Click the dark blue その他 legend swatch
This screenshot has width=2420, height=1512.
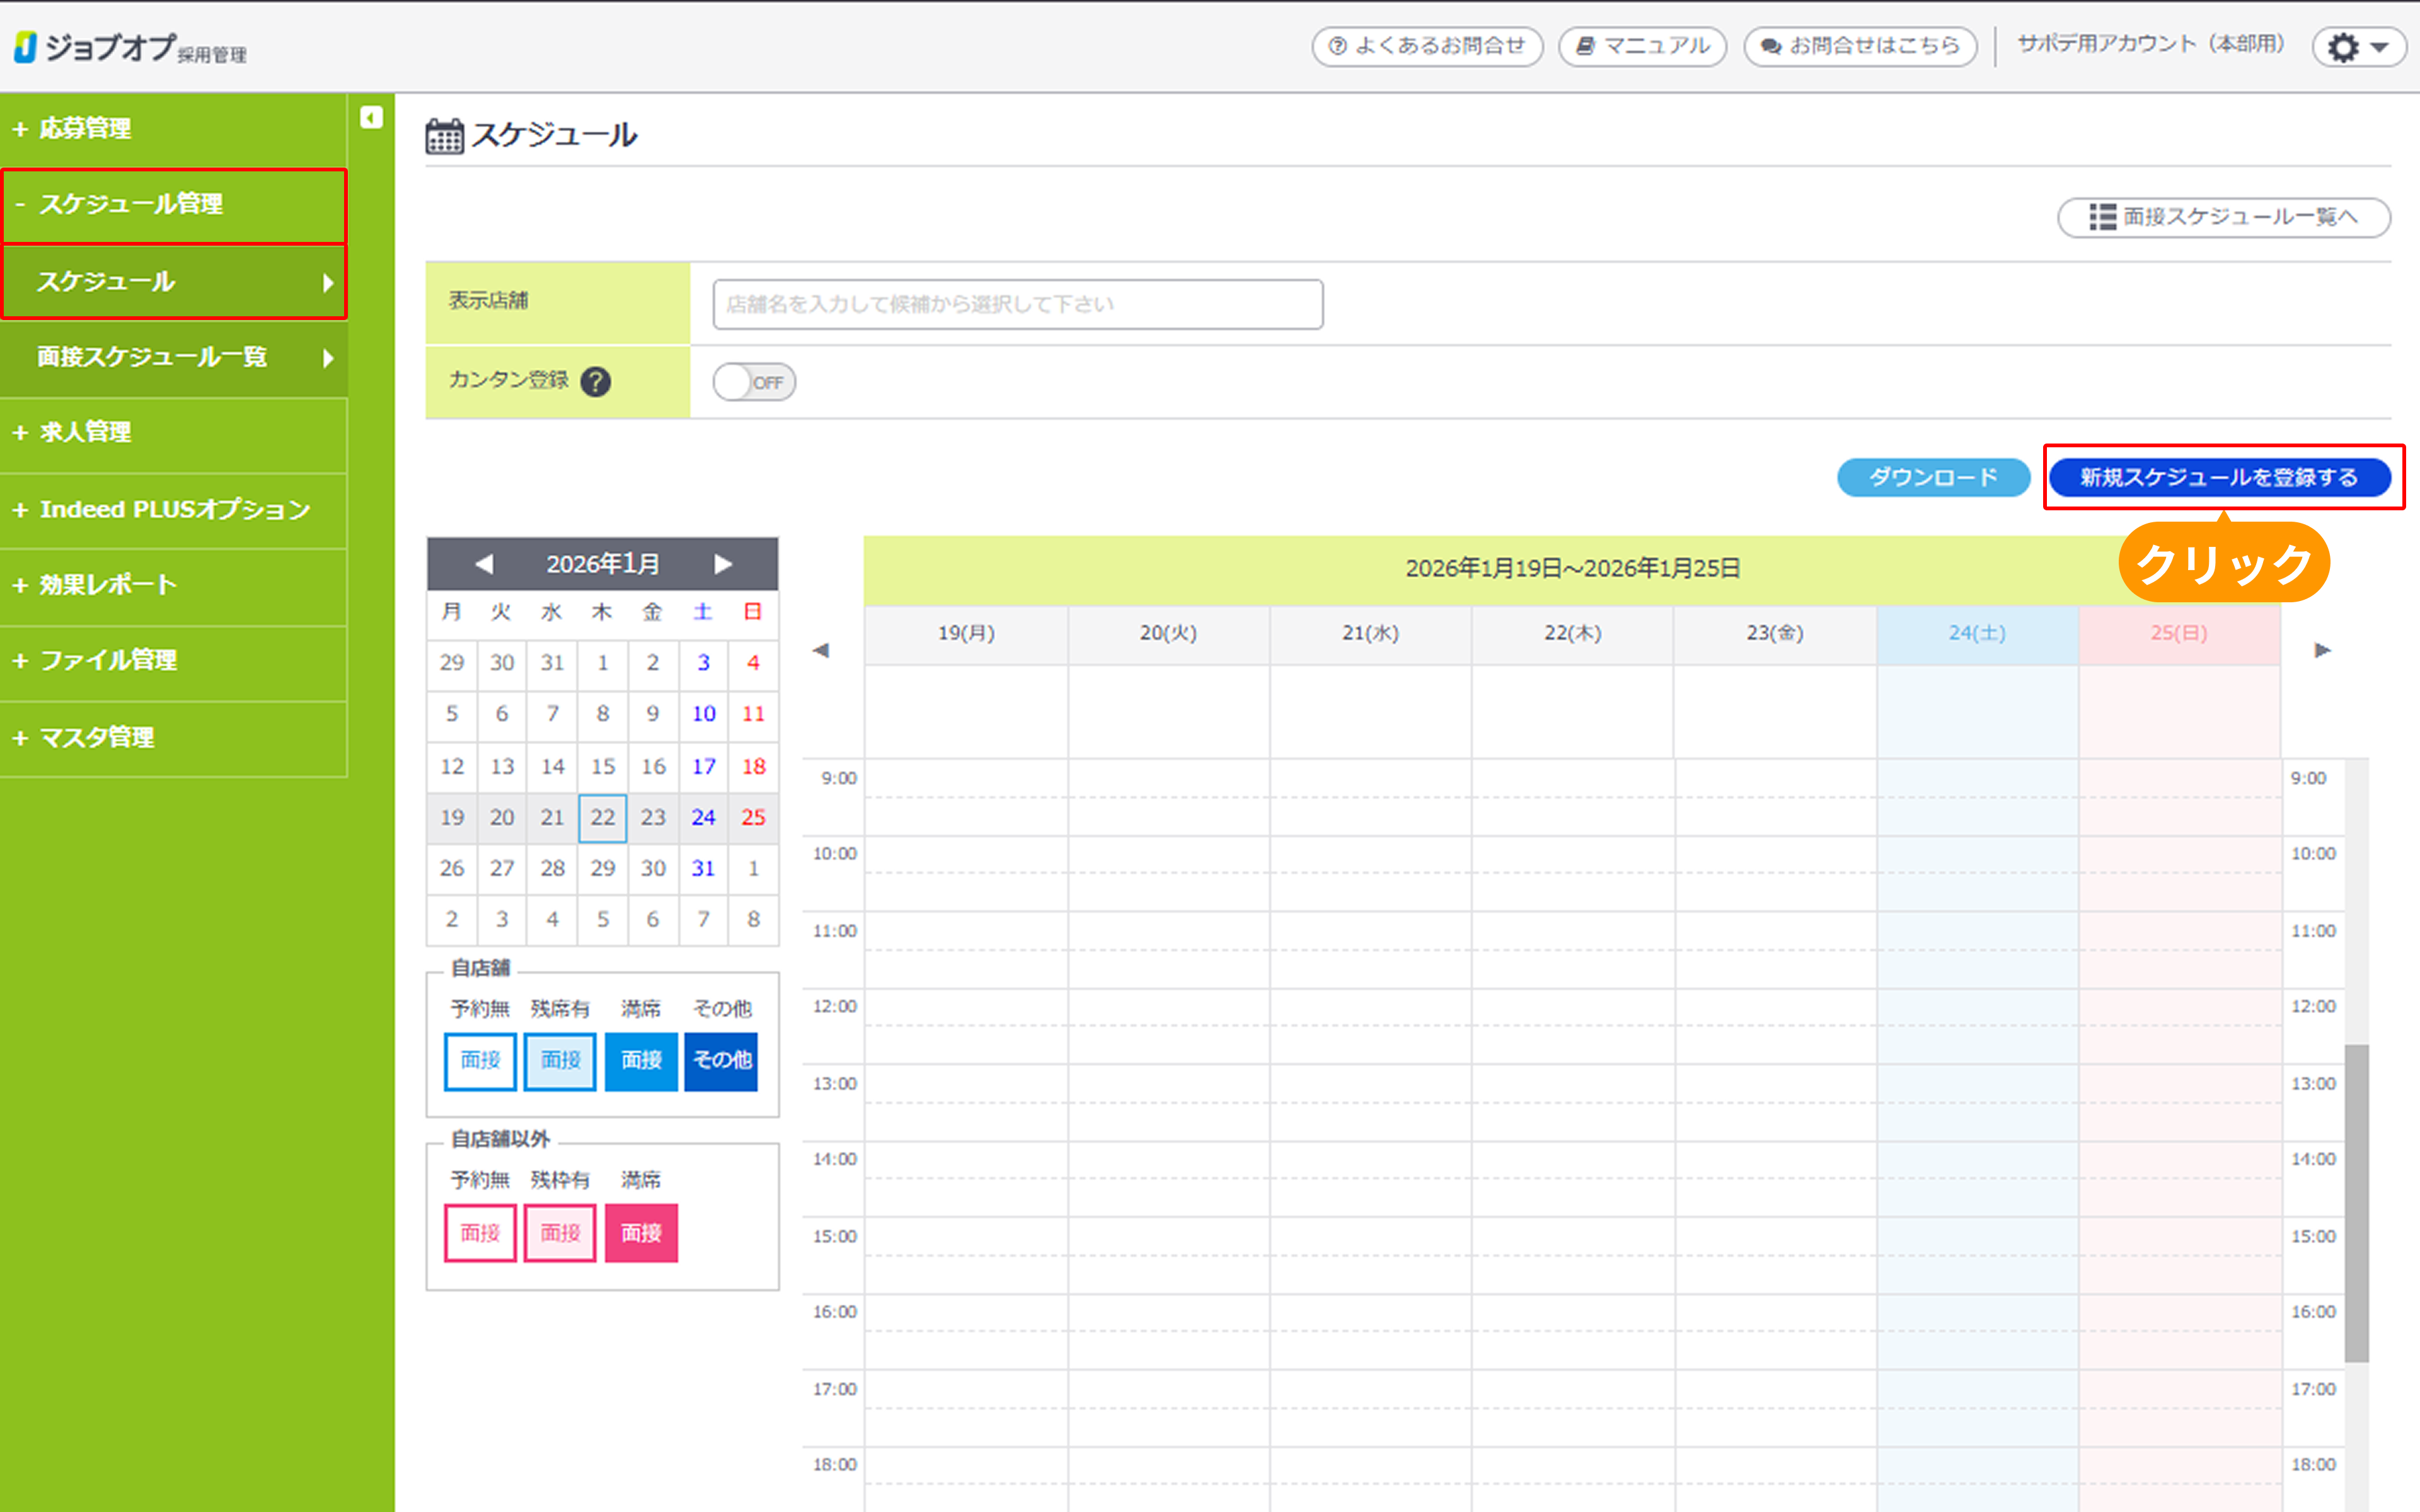[721, 1060]
